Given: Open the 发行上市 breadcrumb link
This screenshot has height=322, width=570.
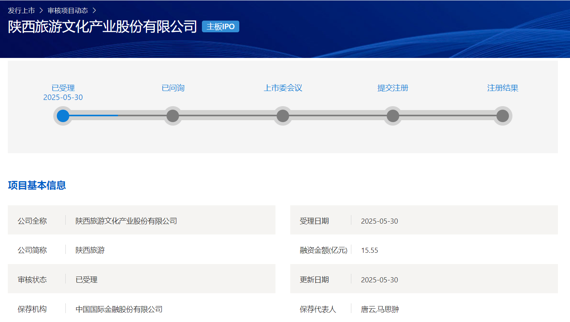Looking at the screenshot, I should point(21,10).
